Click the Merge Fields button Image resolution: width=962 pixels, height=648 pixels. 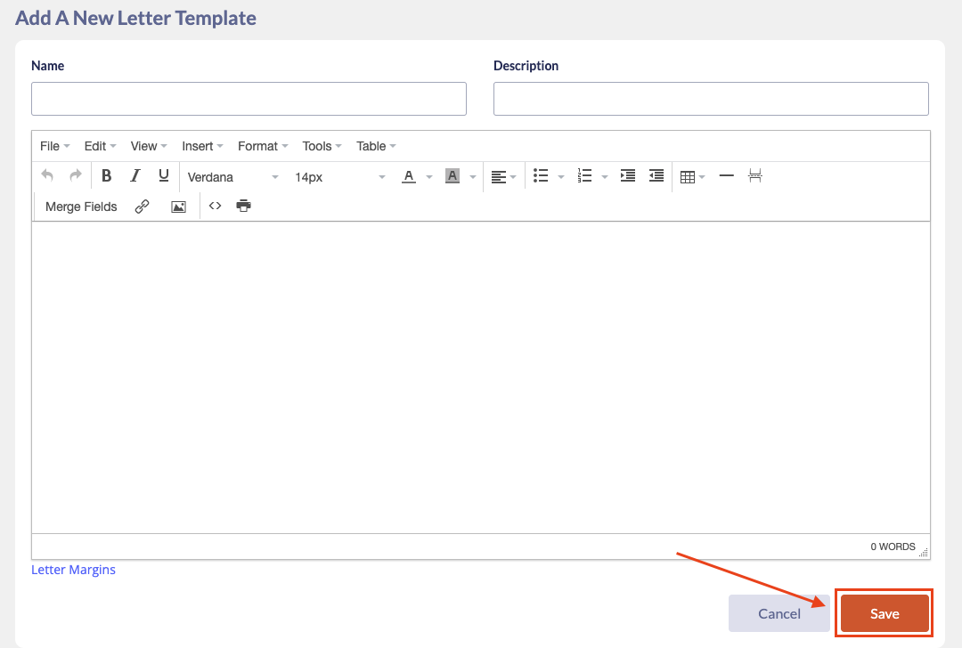point(81,207)
